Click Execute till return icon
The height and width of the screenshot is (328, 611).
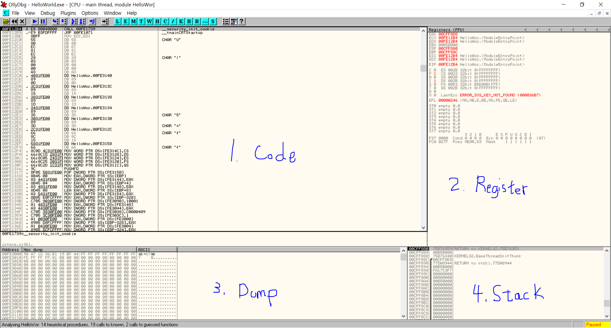tap(92, 21)
